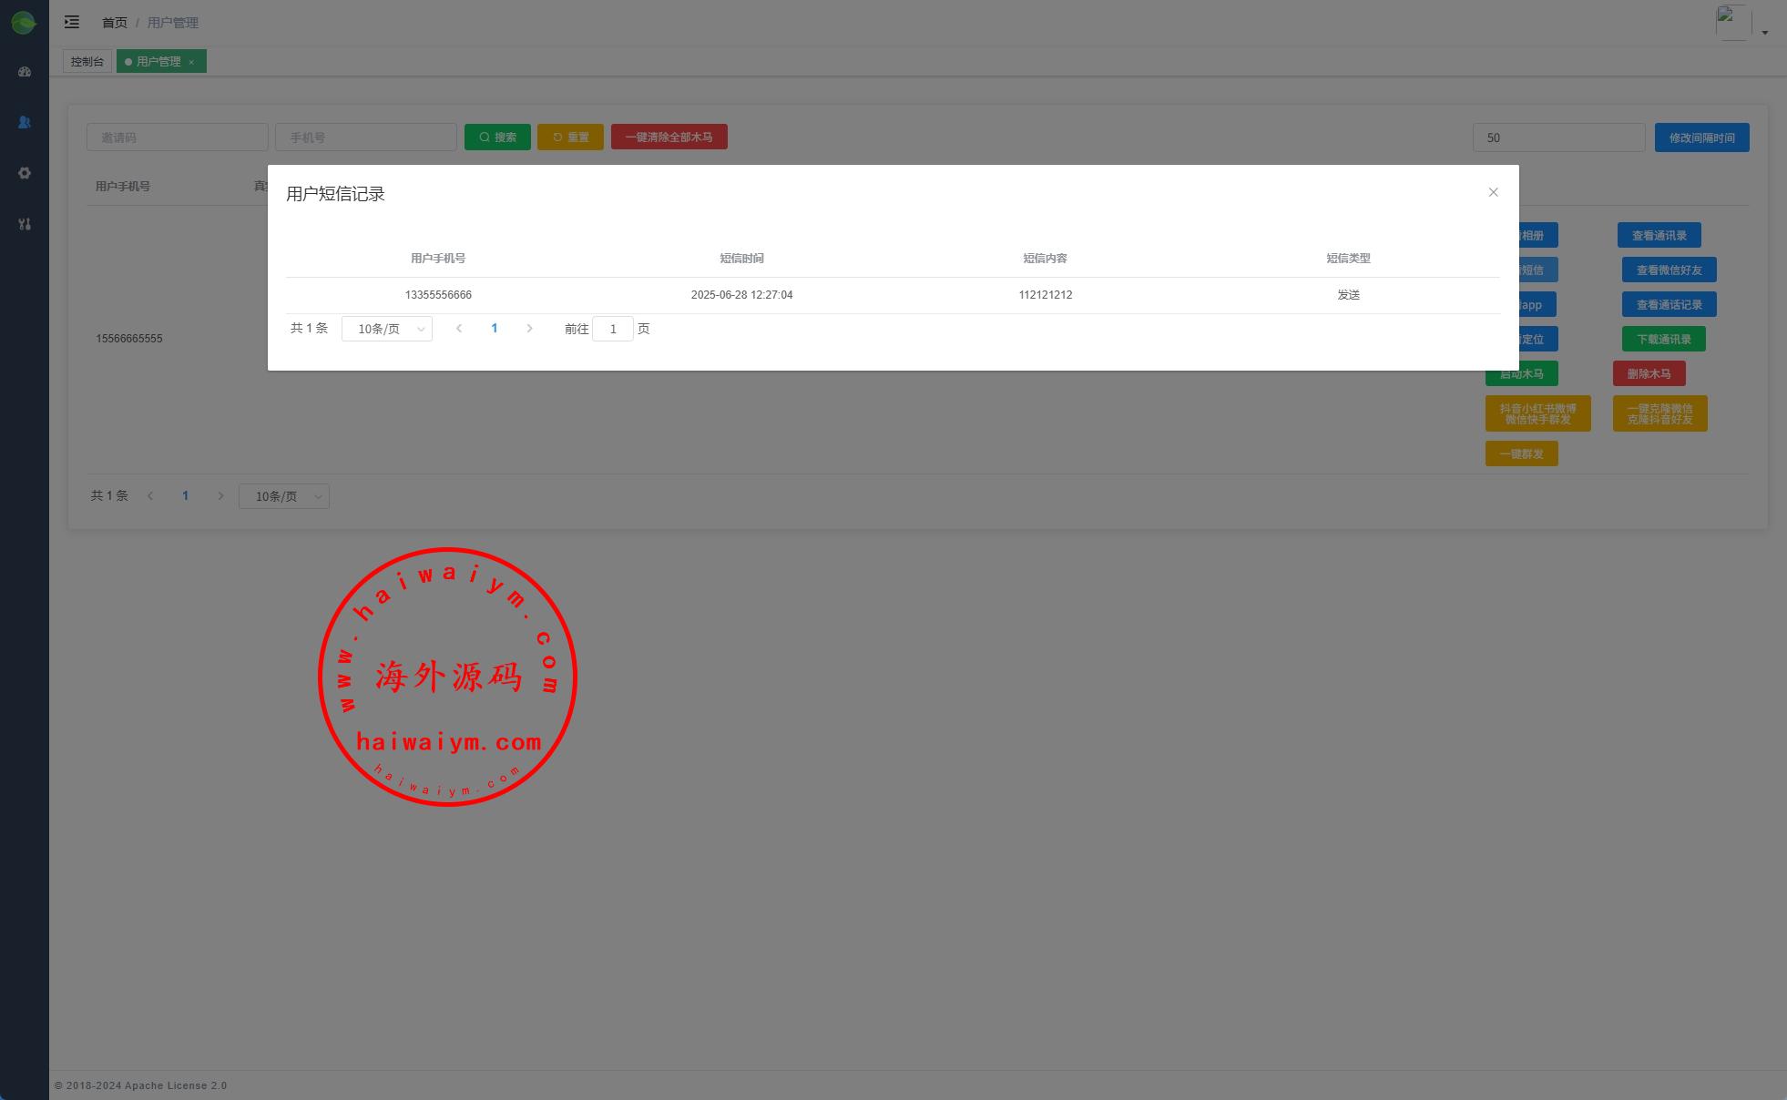
Task: Click the green leaf logo
Action: [24, 23]
